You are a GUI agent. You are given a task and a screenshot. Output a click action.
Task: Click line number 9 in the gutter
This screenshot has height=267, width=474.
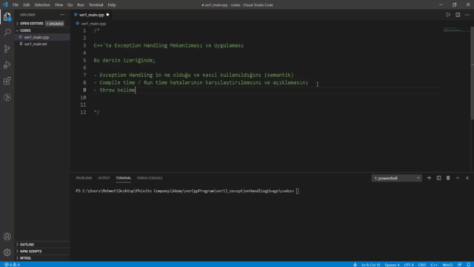[84, 90]
